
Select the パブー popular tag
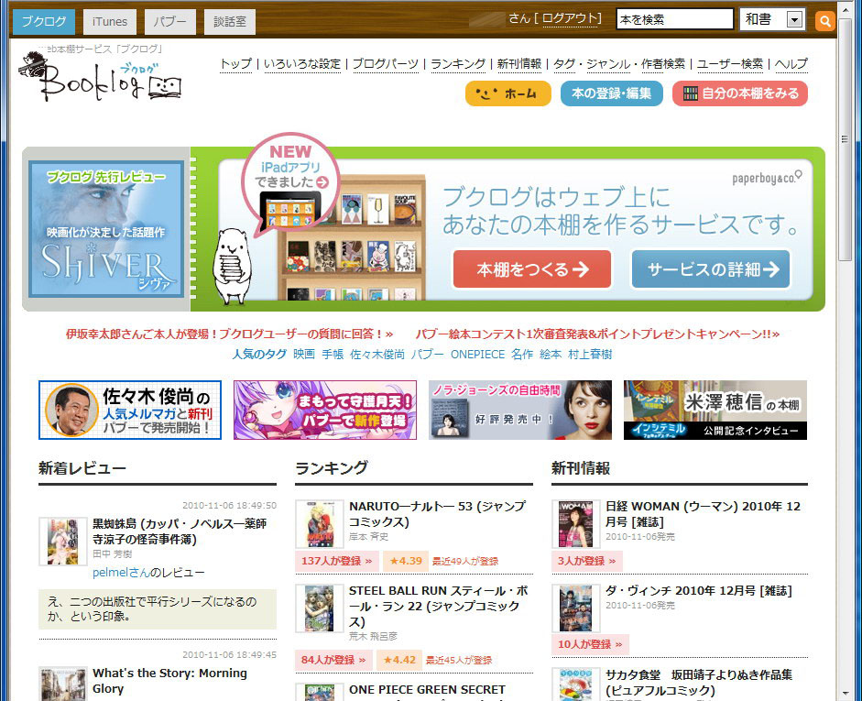pyautogui.click(x=427, y=354)
